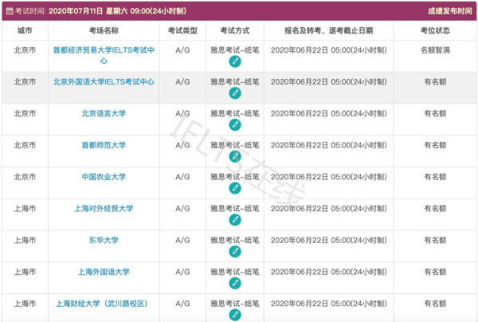Click the 考试方式 column header
This screenshot has width=478, height=322.
(x=235, y=30)
